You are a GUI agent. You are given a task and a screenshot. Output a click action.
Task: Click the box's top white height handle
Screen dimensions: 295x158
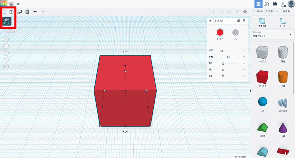click(x=125, y=71)
